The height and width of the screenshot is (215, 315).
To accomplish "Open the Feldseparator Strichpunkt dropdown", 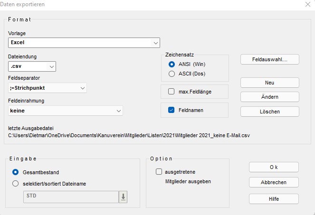I will [83, 88].
